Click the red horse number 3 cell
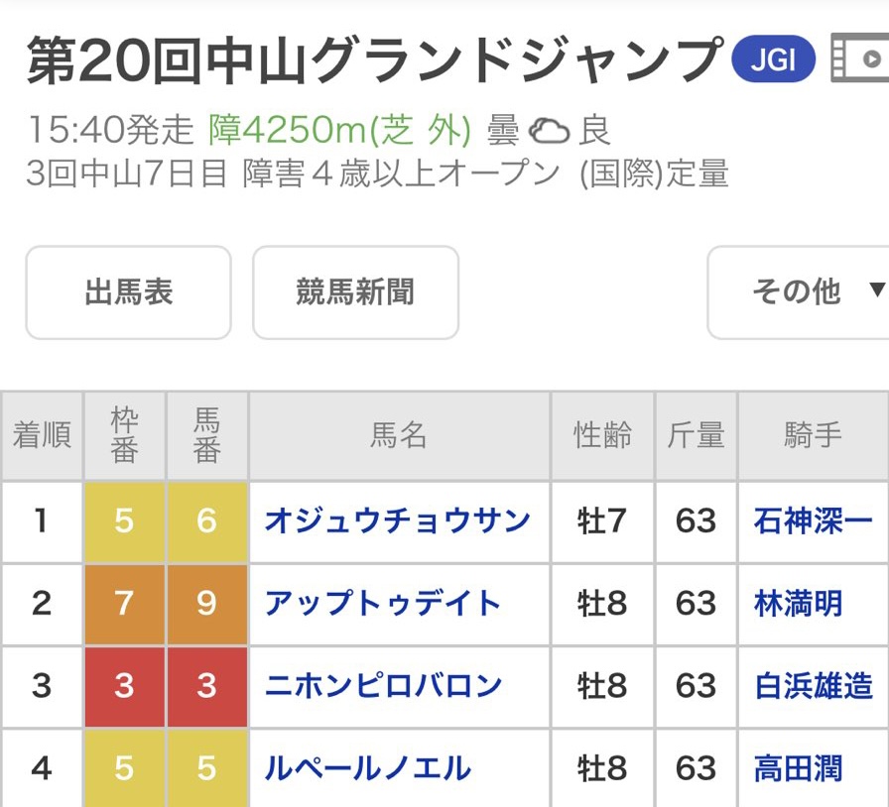 click(x=206, y=685)
